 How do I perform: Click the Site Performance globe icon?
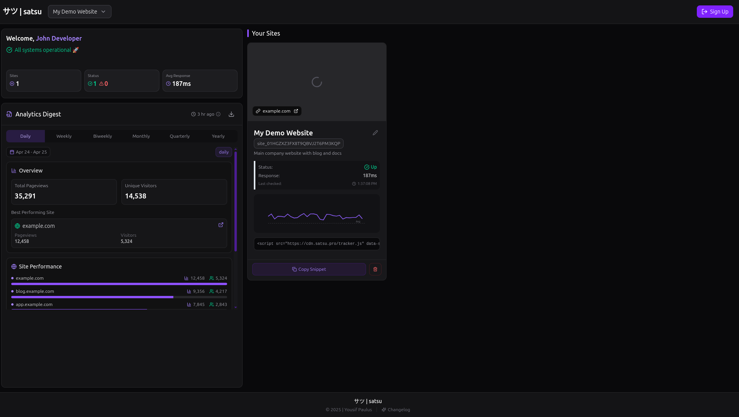(x=14, y=267)
